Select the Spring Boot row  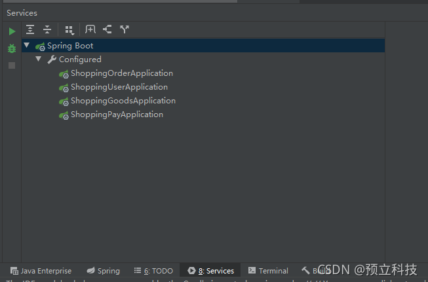203,46
